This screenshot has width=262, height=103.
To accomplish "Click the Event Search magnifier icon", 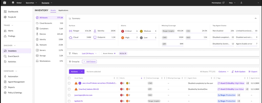I will click(5, 56).
